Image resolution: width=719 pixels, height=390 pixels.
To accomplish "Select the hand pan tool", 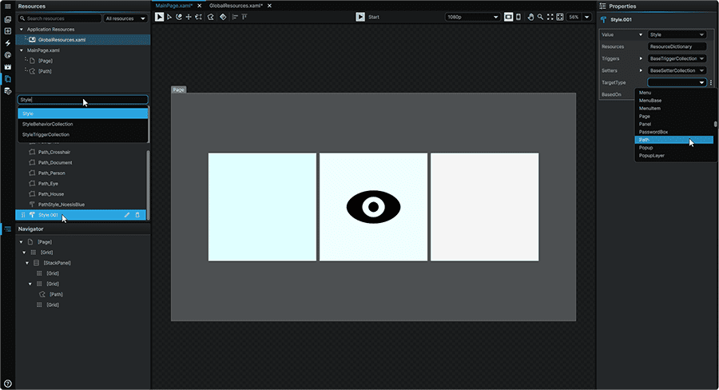I will tap(530, 17).
